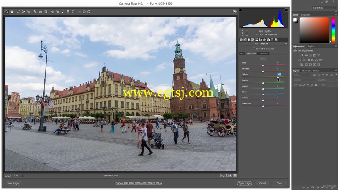Image resolution: width=338 pixels, height=190 pixels.
Task: Open workflow options ProPhoto RGB link
Action: click(139, 183)
